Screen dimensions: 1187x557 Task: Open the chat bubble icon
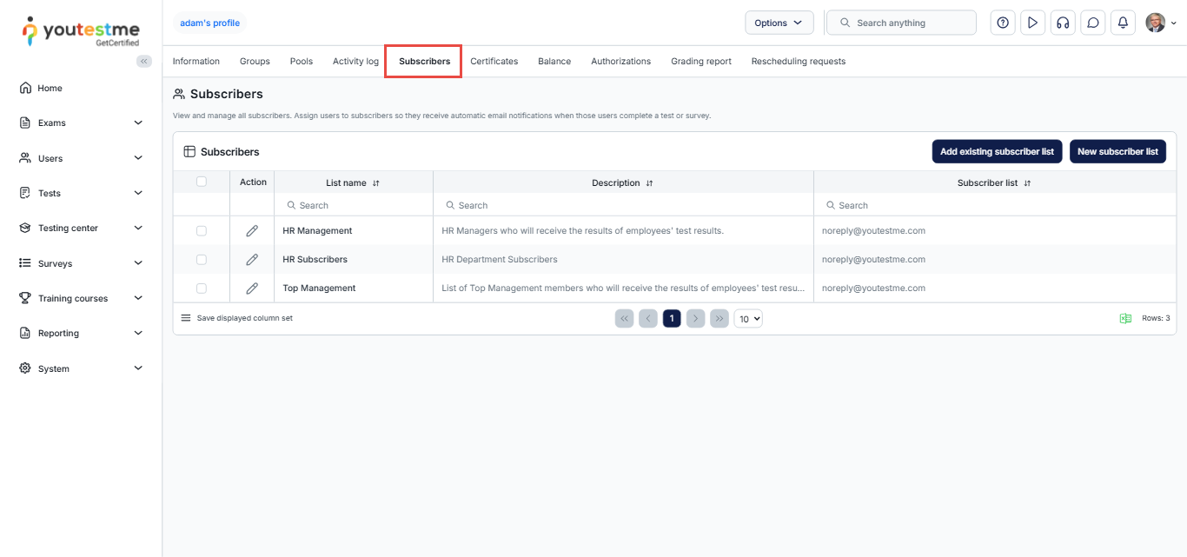(x=1093, y=23)
